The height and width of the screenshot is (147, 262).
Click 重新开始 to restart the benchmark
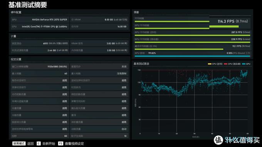[49, 144]
